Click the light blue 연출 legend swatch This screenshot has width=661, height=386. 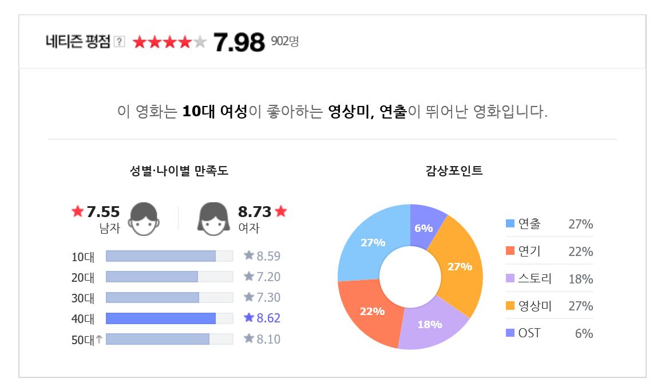pyautogui.click(x=510, y=223)
